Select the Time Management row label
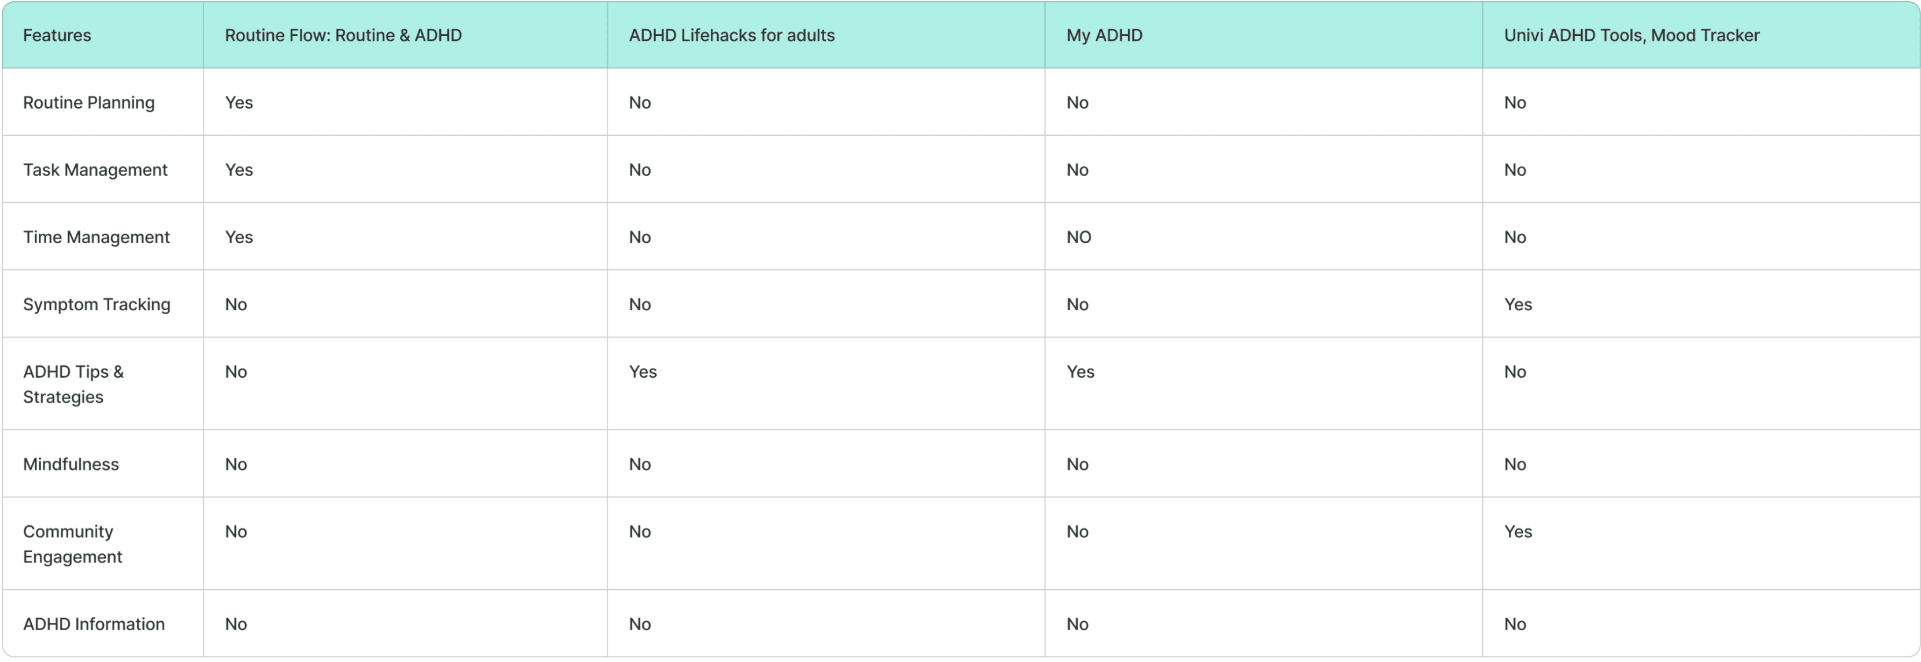 point(96,236)
